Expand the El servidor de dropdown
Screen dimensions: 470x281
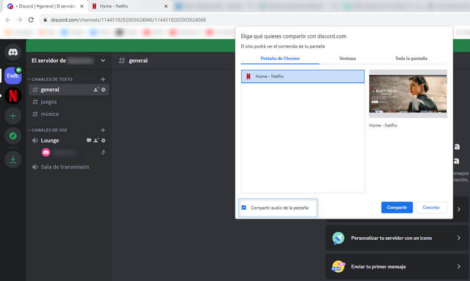(x=103, y=61)
